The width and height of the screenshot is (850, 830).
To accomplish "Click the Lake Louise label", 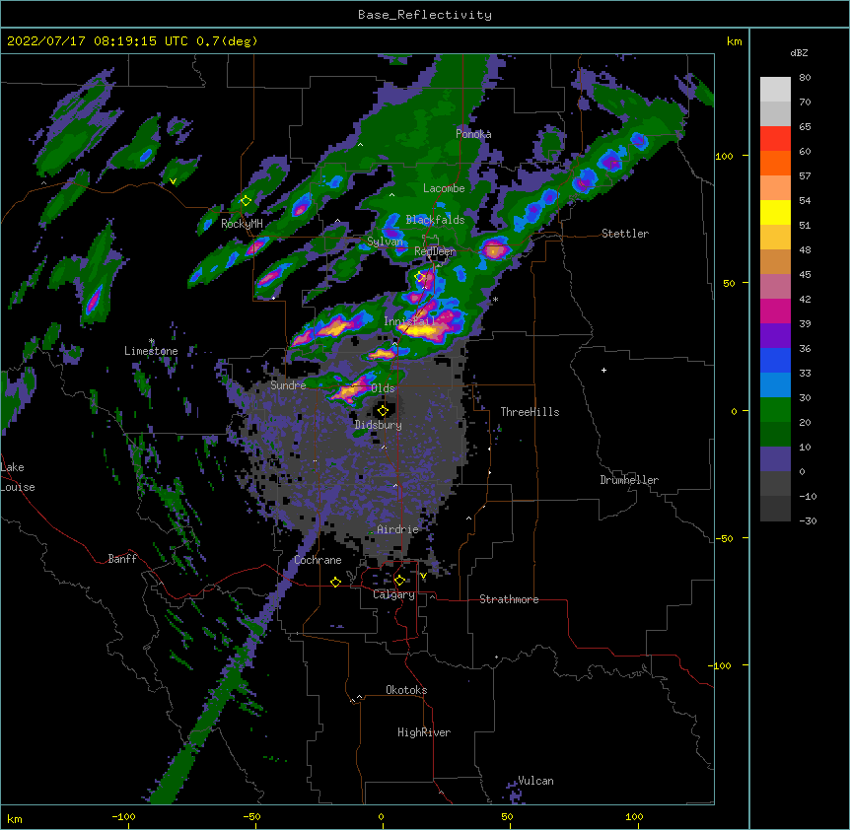I will [x=18, y=477].
